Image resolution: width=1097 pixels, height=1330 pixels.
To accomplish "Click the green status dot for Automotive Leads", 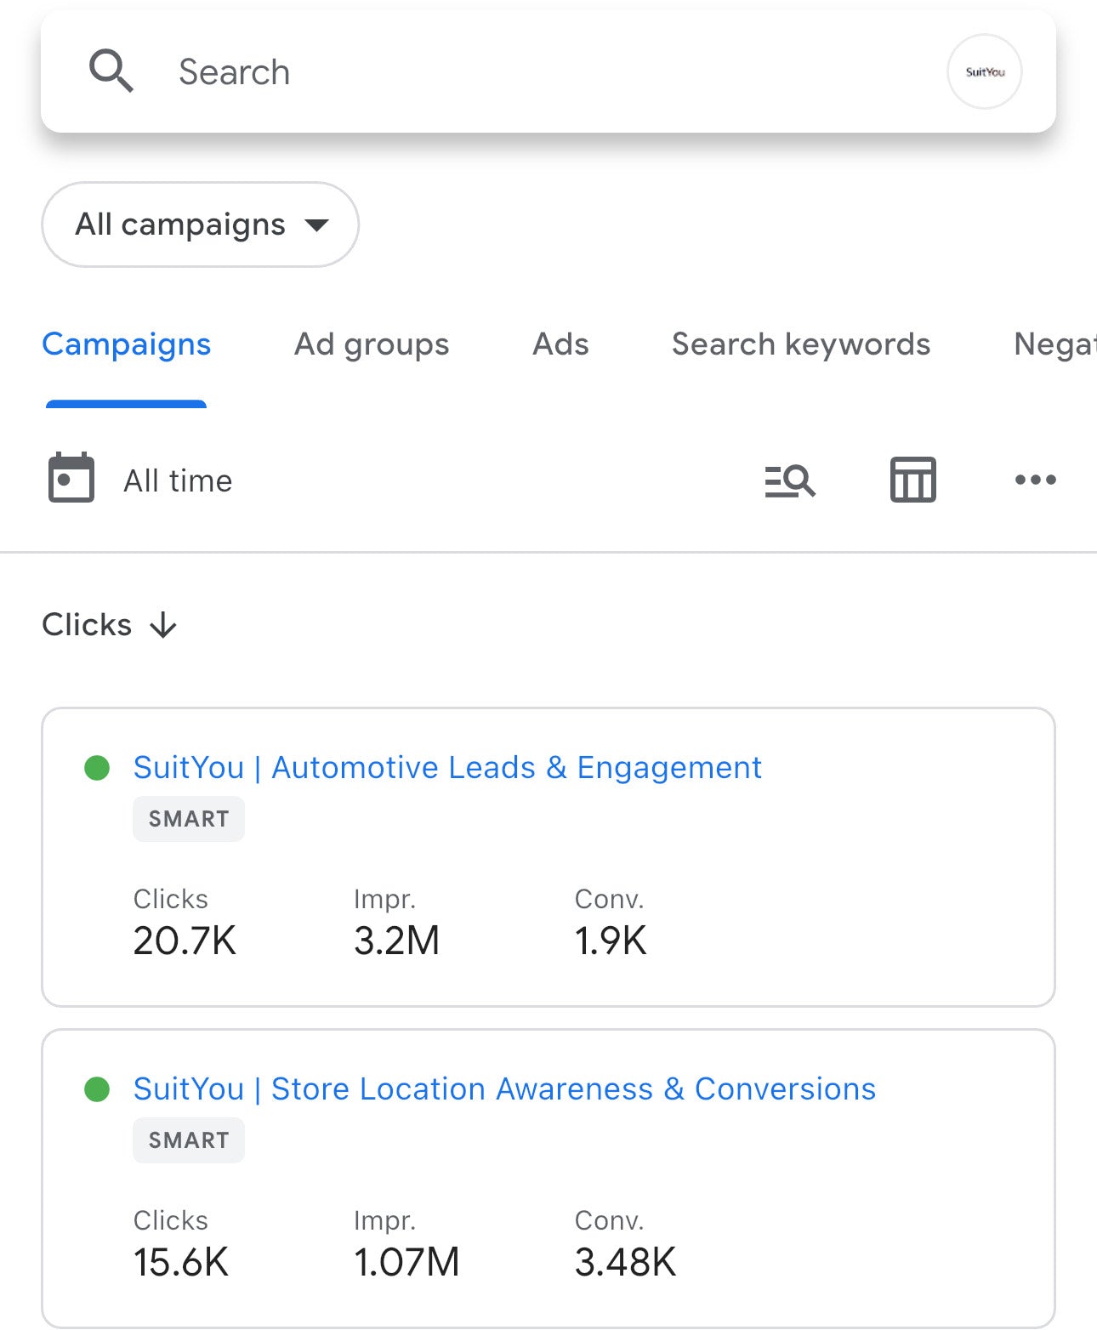I will pyautogui.click(x=97, y=768).
